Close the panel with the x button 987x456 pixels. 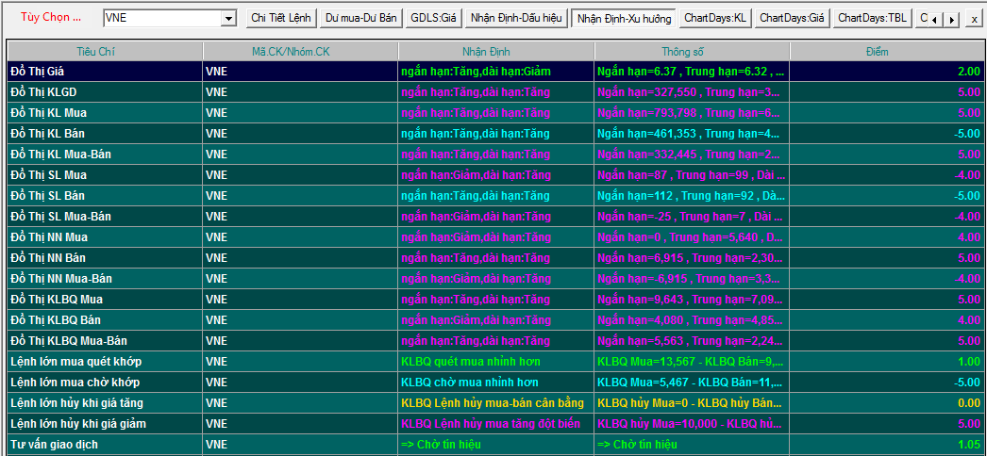coord(975,20)
